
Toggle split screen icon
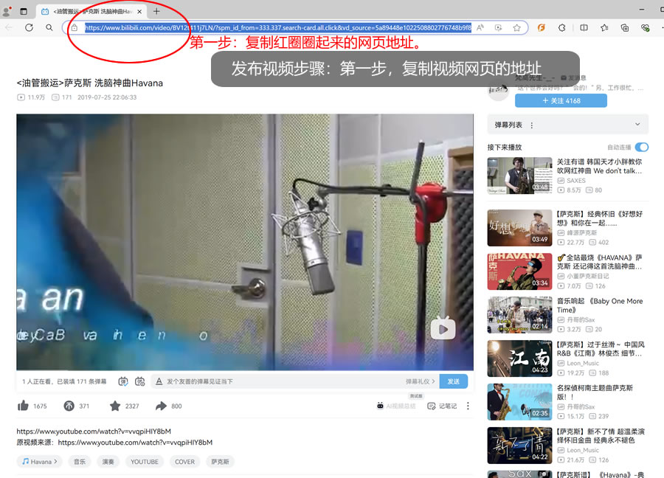584,27
